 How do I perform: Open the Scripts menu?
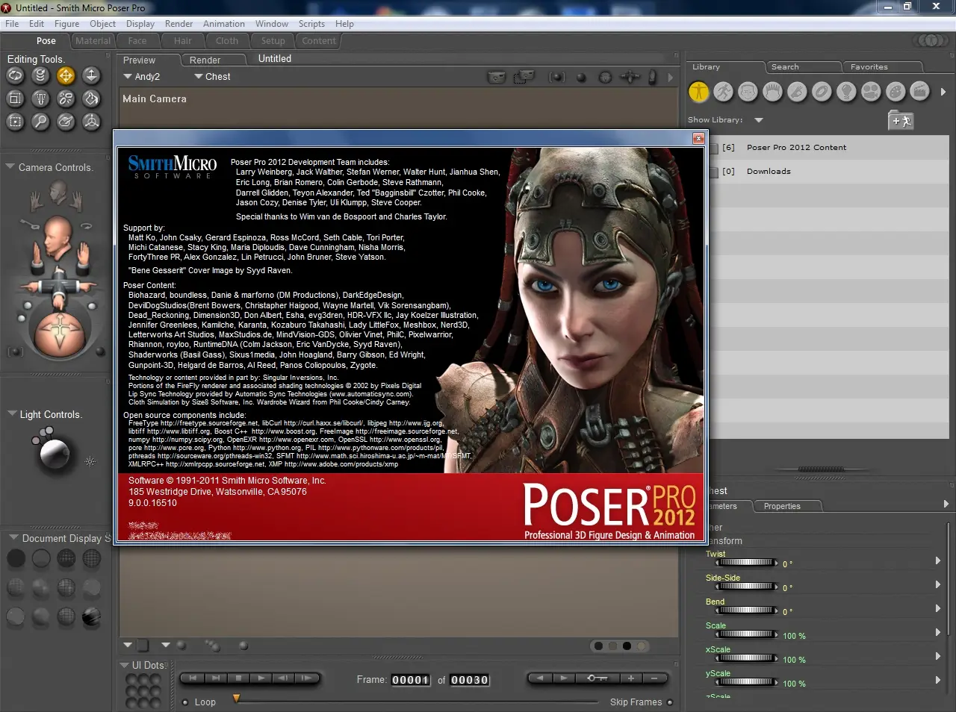(311, 24)
